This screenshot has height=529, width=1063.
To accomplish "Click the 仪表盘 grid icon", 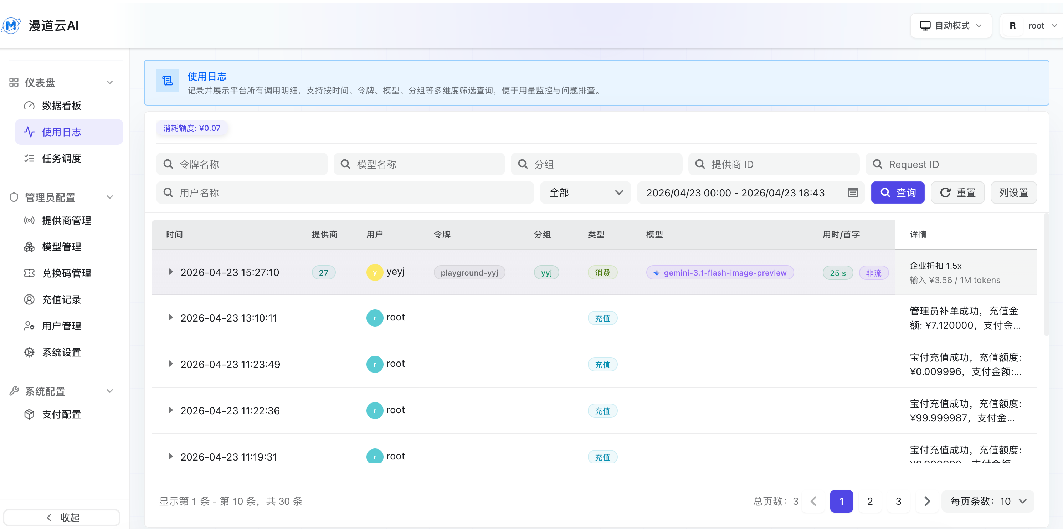I will point(14,83).
